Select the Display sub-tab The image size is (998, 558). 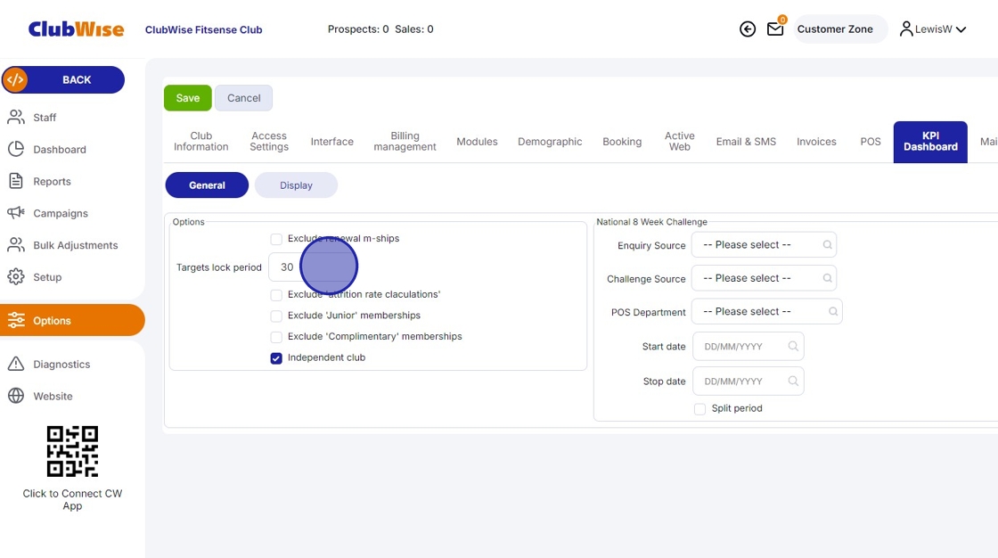point(296,185)
